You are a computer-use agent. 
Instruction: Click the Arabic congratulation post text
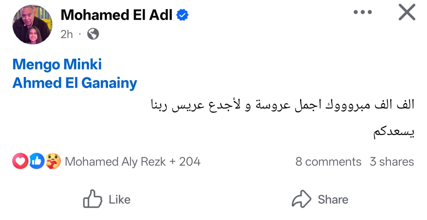tap(282, 106)
